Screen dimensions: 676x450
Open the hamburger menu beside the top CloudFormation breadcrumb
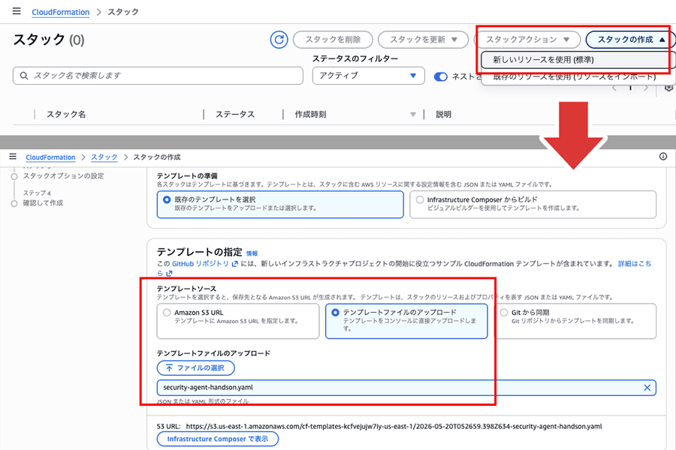[x=17, y=11]
